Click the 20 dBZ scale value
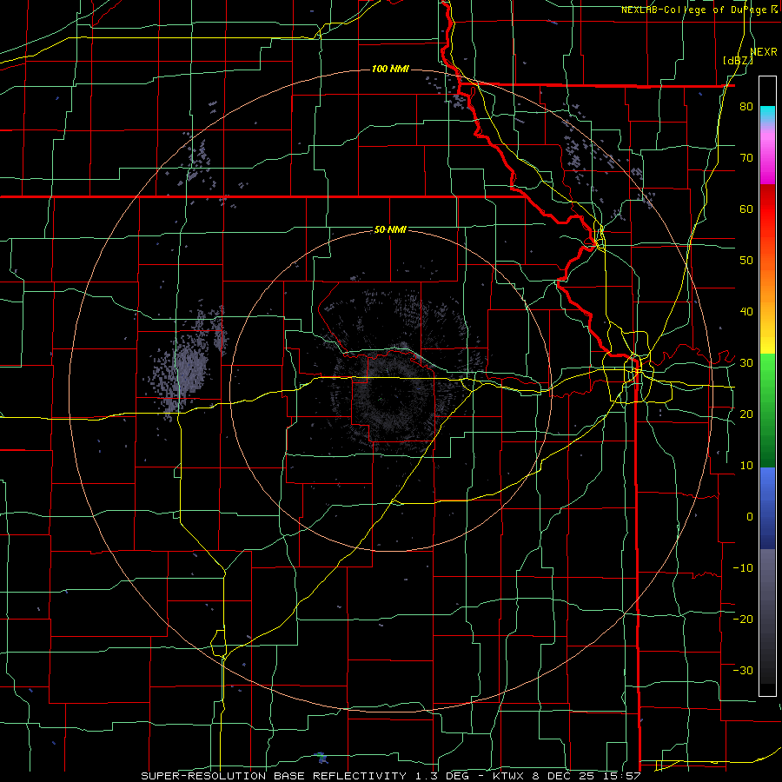Image resolution: width=782 pixels, height=782 pixels. click(x=746, y=414)
